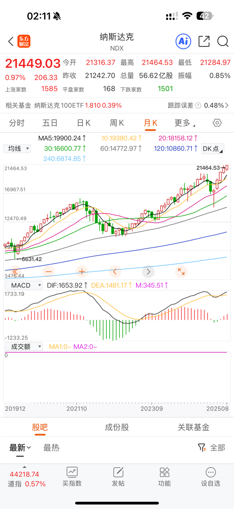
Task: Shift chart left with arrow icon
Action: 115,271
